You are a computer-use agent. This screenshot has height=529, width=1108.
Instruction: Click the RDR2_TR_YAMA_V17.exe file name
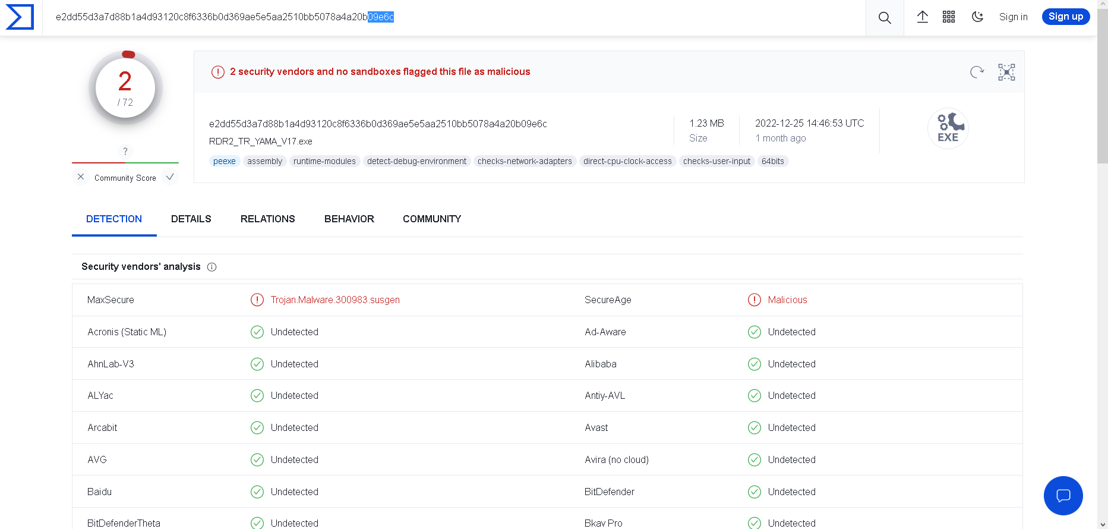[261, 141]
